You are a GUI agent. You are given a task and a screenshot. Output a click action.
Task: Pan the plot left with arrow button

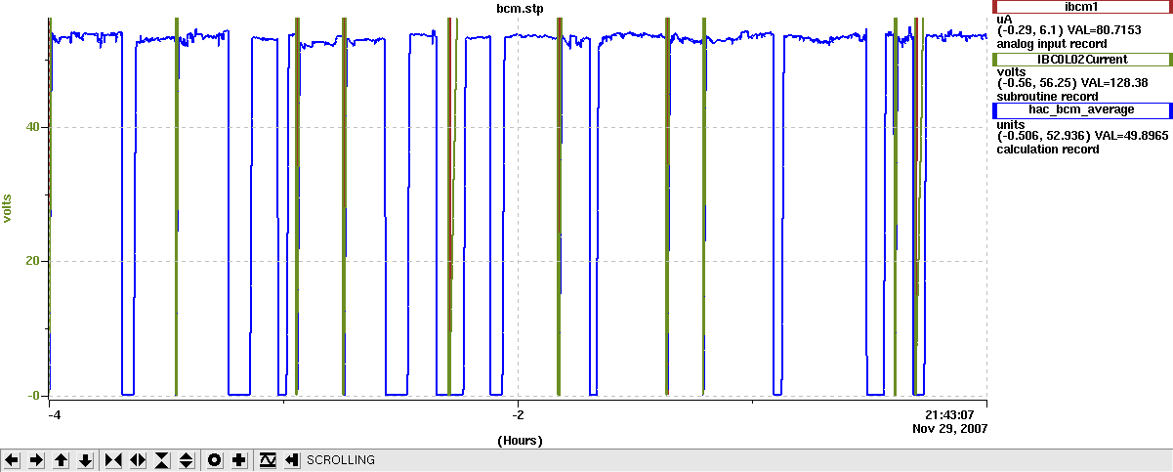13,459
